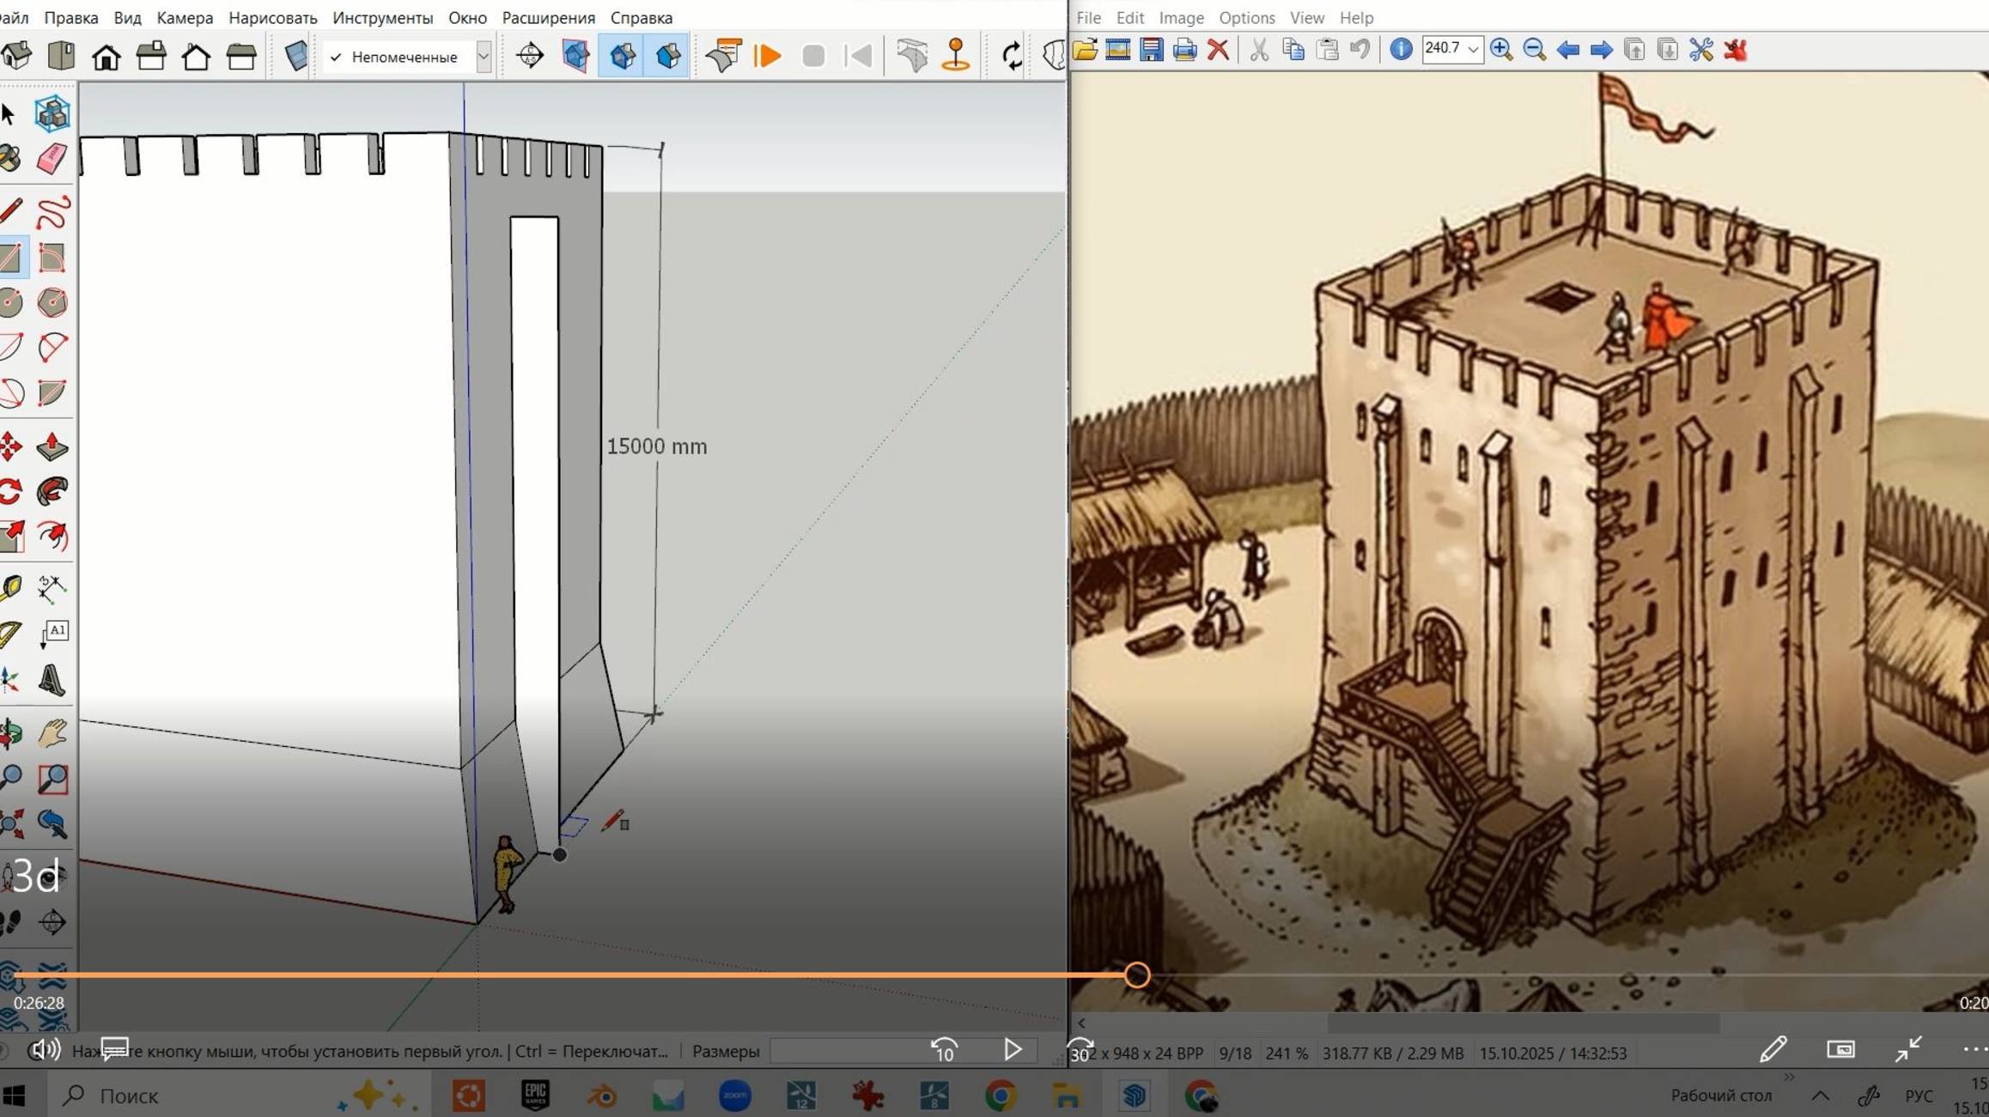Image resolution: width=1989 pixels, height=1117 pixels.
Task: Select the Push/Pull tool
Action: (x=52, y=446)
